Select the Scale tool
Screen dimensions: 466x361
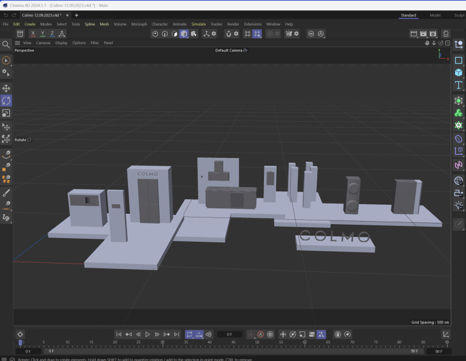[x=6, y=113]
